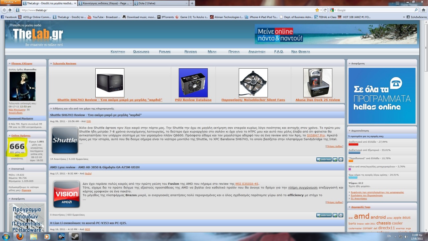The image size is (428, 241).
Task: Go to the browser home page icon
Action: pos(423,10)
